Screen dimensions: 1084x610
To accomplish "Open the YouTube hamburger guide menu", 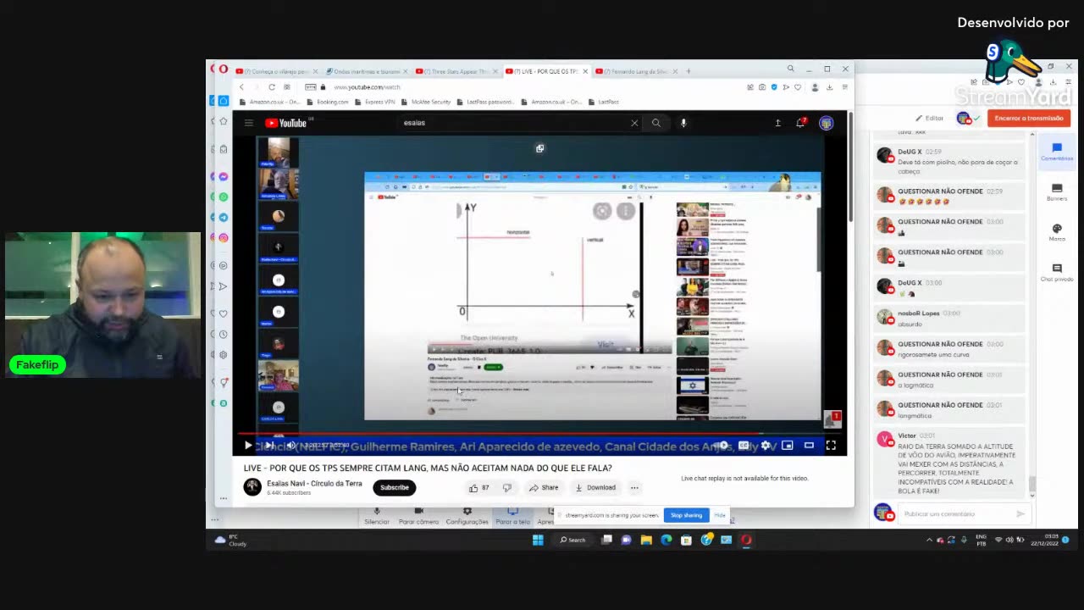I will click(248, 123).
